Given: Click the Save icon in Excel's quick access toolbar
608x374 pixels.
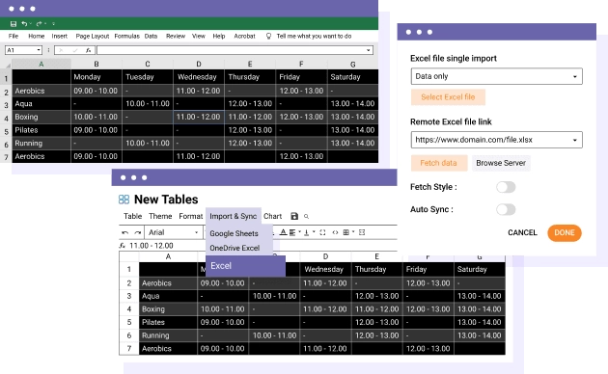Looking at the screenshot, I should click(x=14, y=24).
